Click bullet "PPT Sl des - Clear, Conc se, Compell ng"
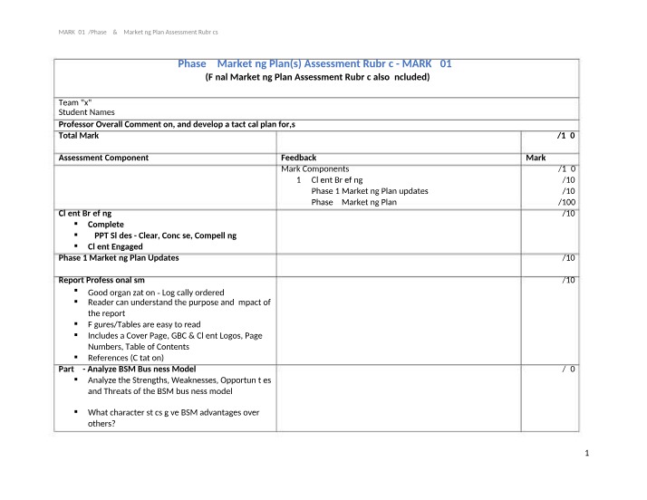The image size is (647, 500). pyautogui.click(x=166, y=236)
